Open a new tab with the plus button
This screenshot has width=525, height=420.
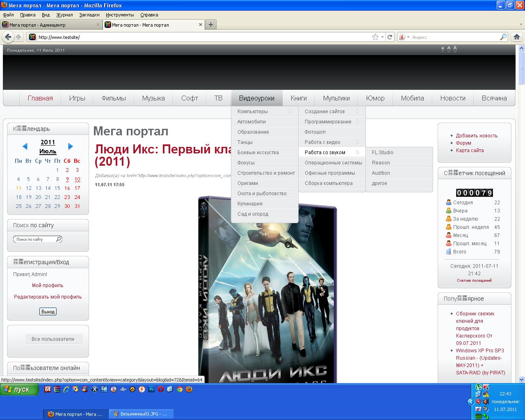[210, 25]
